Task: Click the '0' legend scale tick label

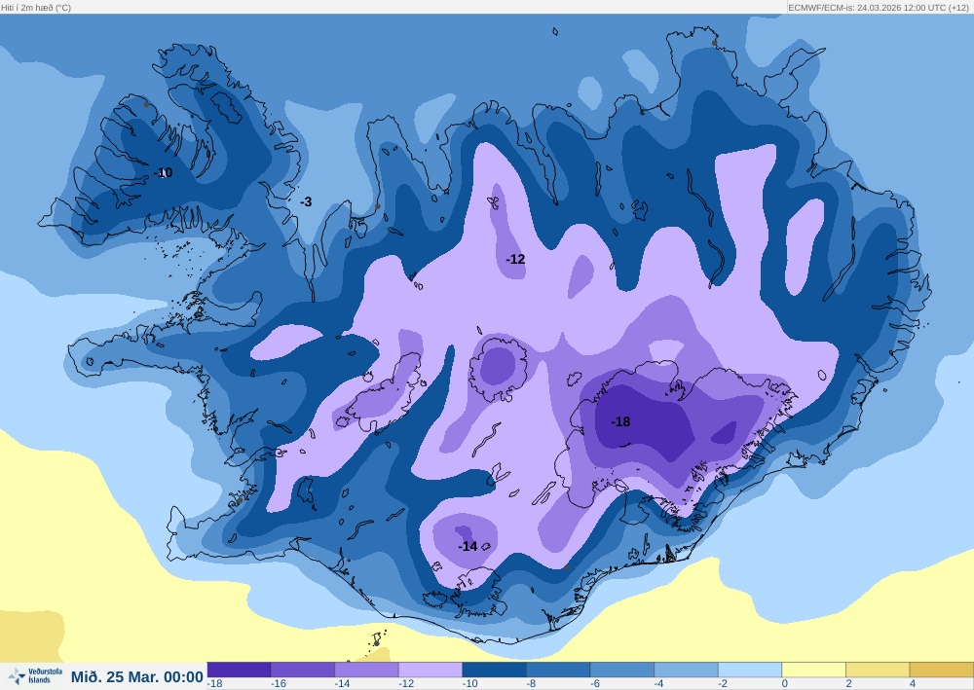Action: pos(784,683)
